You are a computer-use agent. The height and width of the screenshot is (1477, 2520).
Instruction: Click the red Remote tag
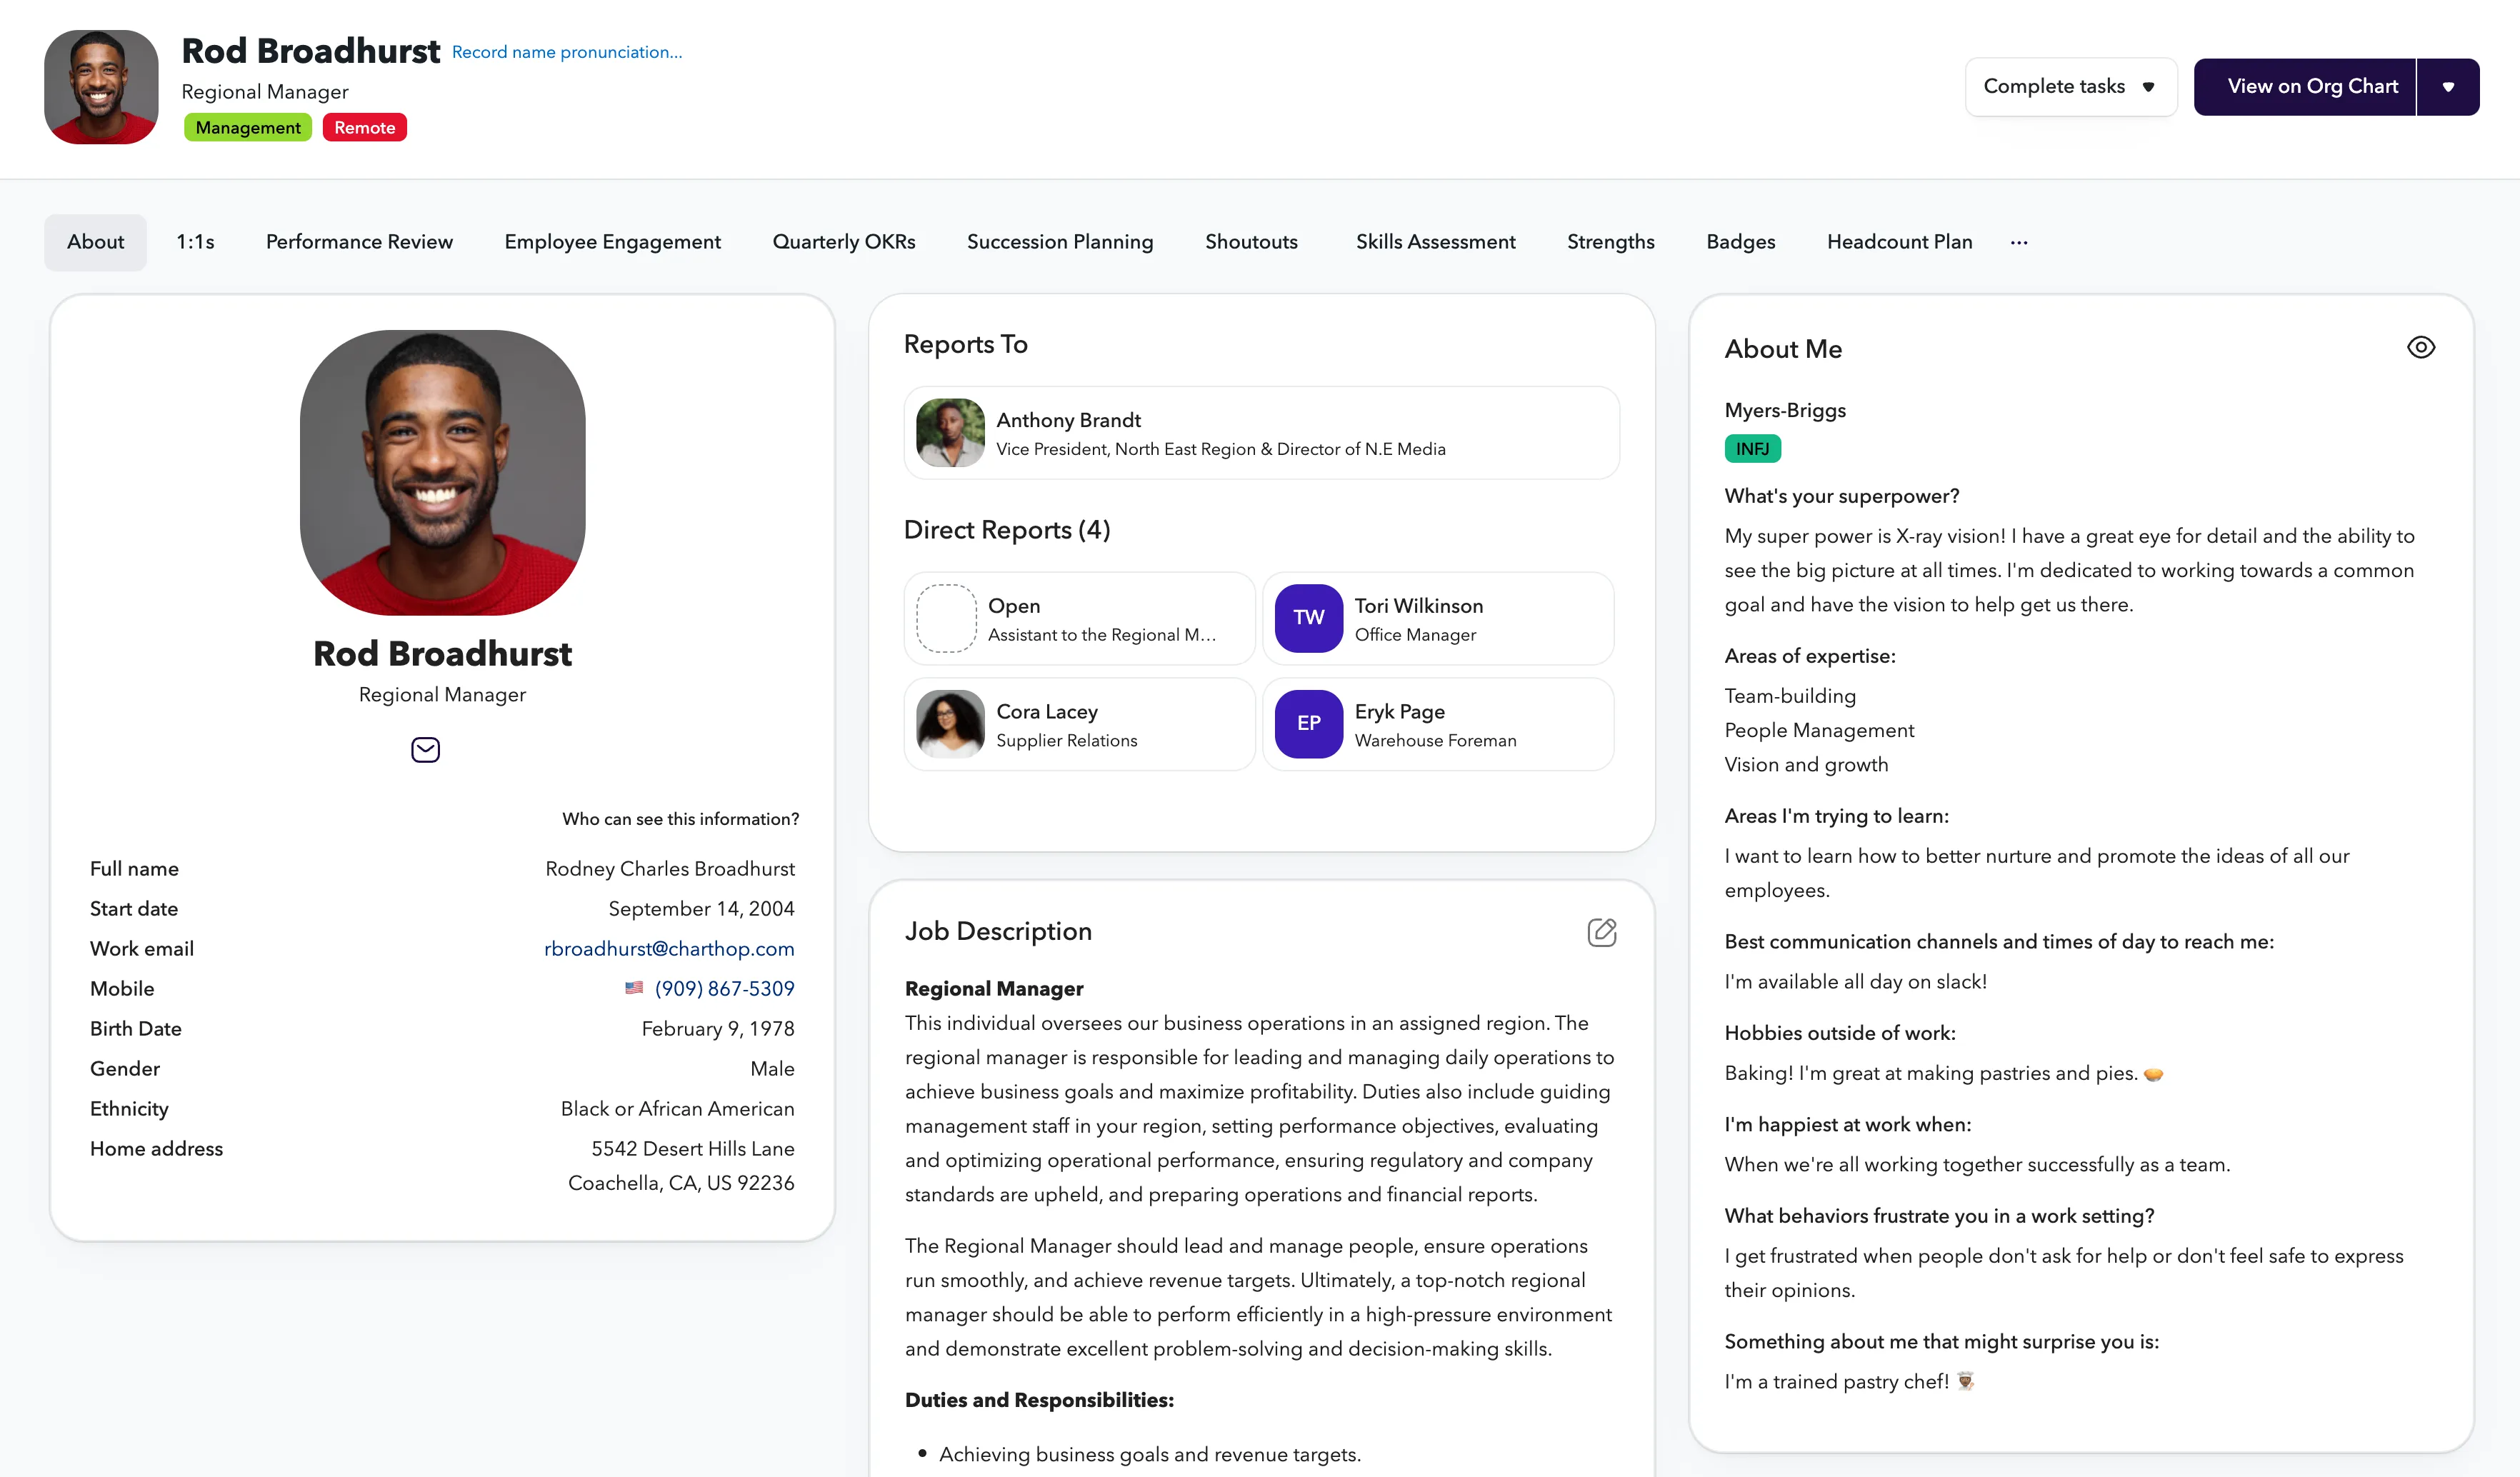pos(364,127)
